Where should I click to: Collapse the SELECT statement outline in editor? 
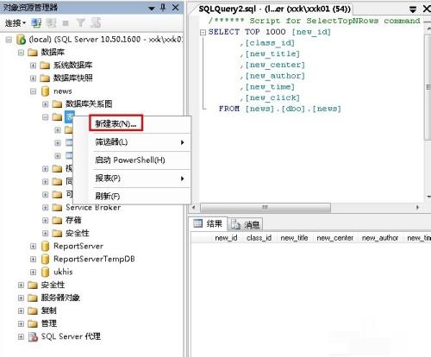pyautogui.click(x=203, y=32)
